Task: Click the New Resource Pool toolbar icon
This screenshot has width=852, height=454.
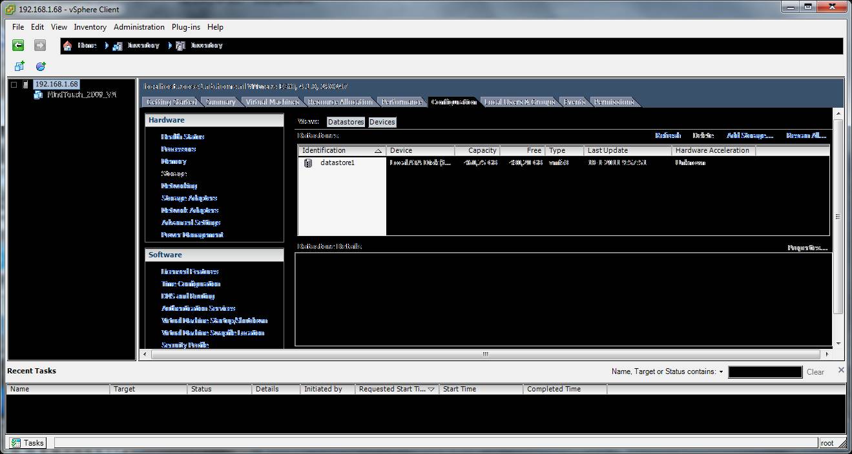Action: pyautogui.click(x=41, y=66)
